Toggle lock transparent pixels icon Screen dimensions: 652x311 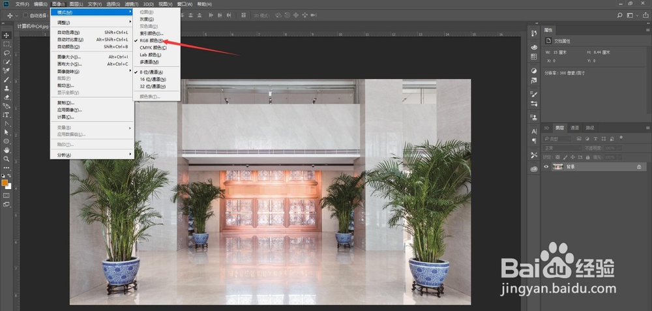tap(557, 157)
